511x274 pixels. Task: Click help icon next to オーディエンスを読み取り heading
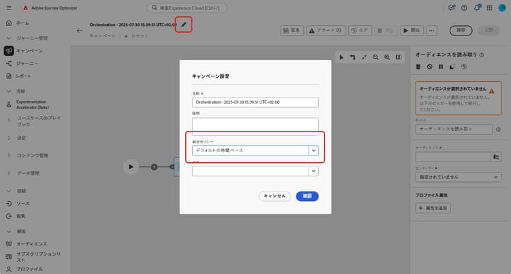[482, 55]
